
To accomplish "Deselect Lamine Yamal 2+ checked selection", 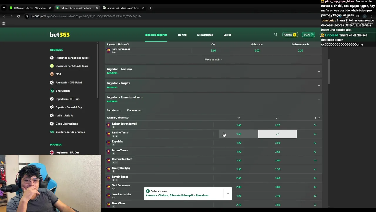I will [278, 134].
